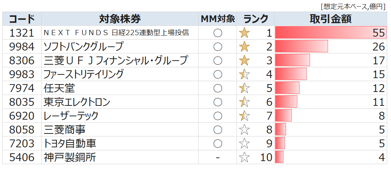Click the half star for Tokyo Electron

coord(244,102)
